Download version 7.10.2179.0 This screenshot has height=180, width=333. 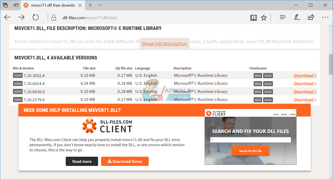305,99
